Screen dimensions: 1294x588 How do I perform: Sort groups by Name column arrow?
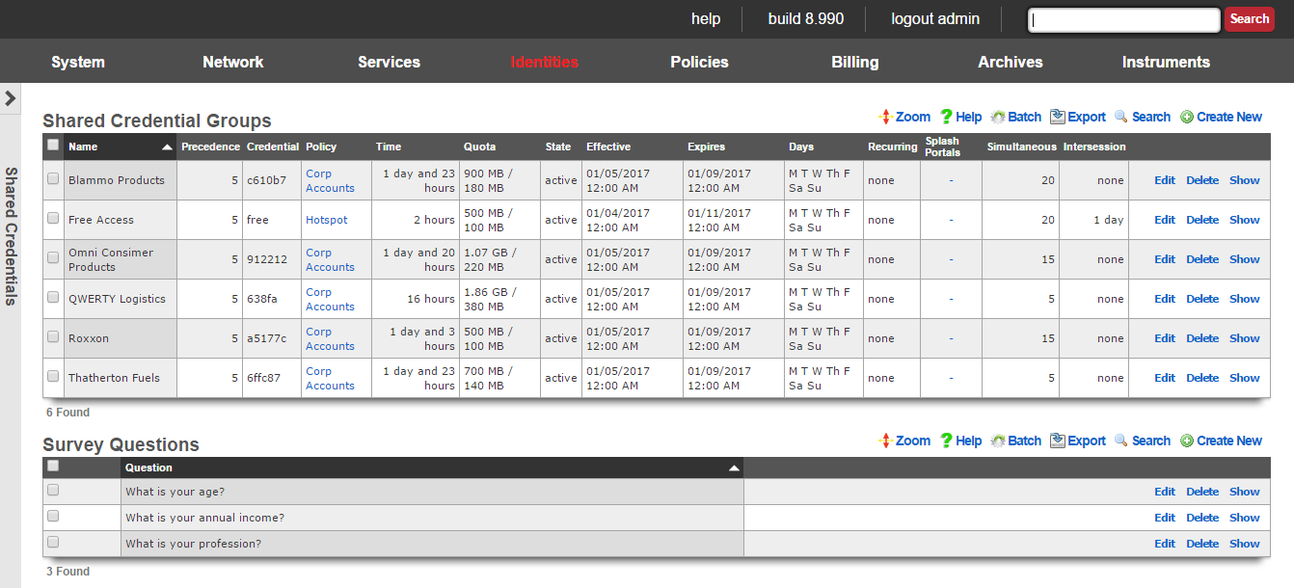coord(167,147)
